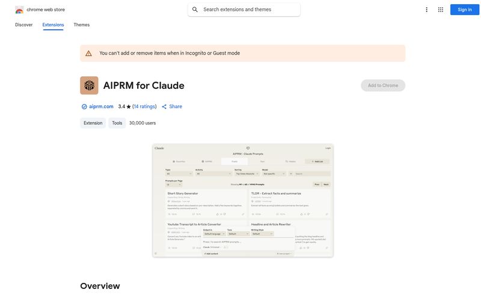
Task: Click the Add to Chrome button
Action: pyautogui.click(x=383, y=85)
